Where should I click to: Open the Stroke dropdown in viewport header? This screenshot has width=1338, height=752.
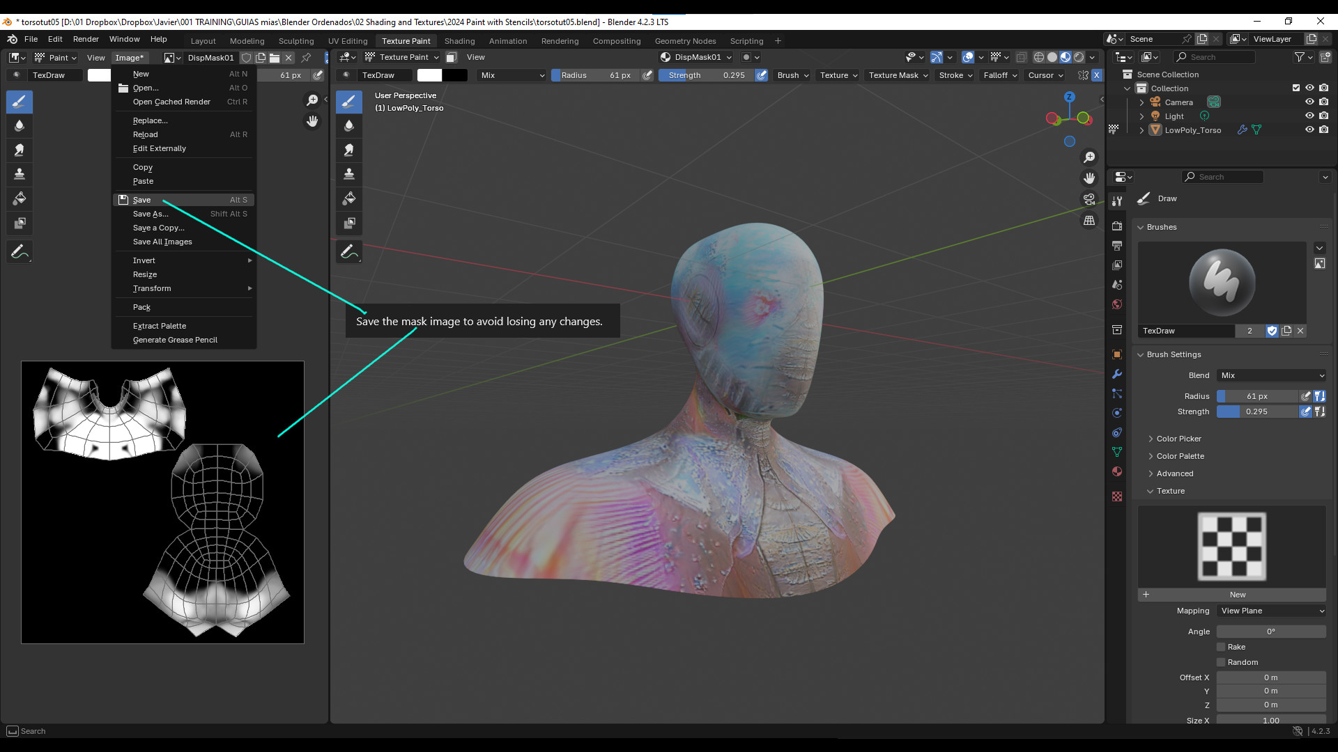click(955, 75)
